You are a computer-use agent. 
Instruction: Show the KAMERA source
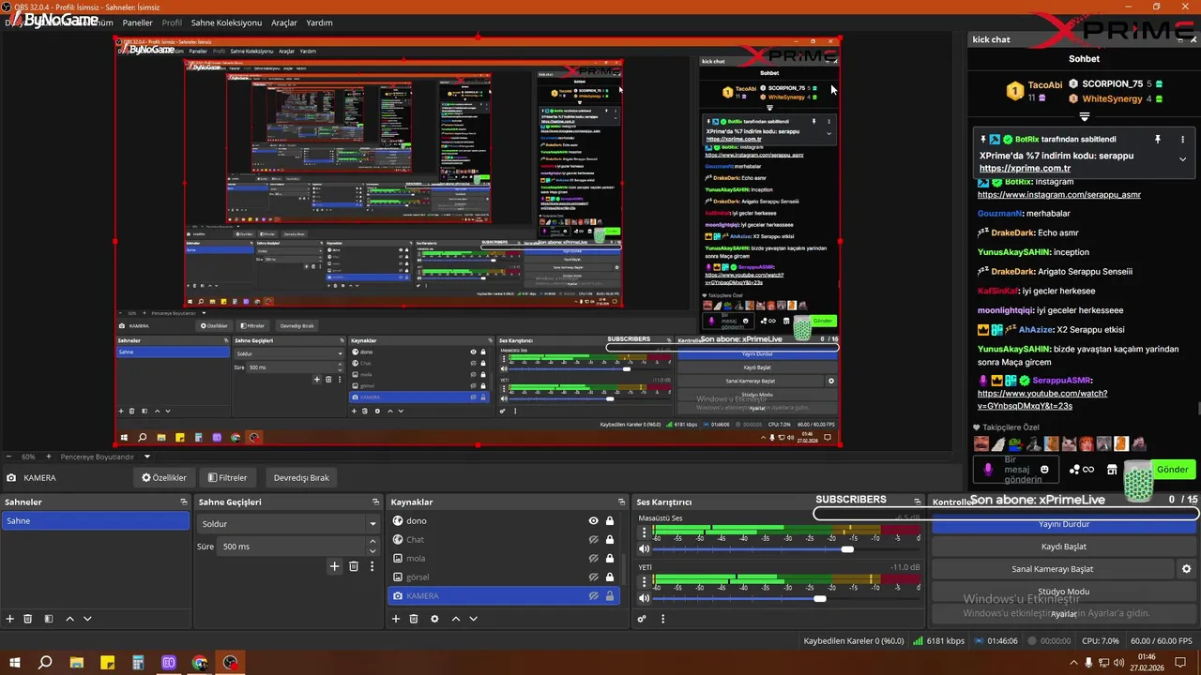(x=593, y=596)
